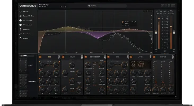Go to next preset arrow
The width and height of the screenshot is (194, 106).
(65, 7)
